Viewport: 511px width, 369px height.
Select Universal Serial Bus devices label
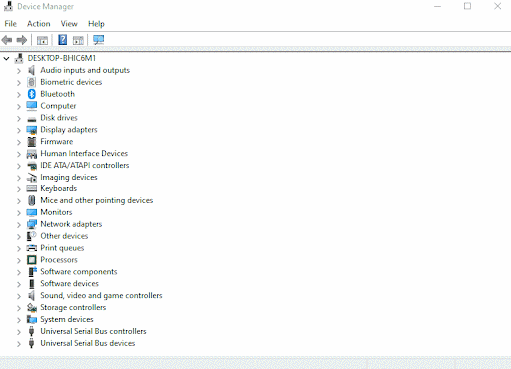point(88,343)
